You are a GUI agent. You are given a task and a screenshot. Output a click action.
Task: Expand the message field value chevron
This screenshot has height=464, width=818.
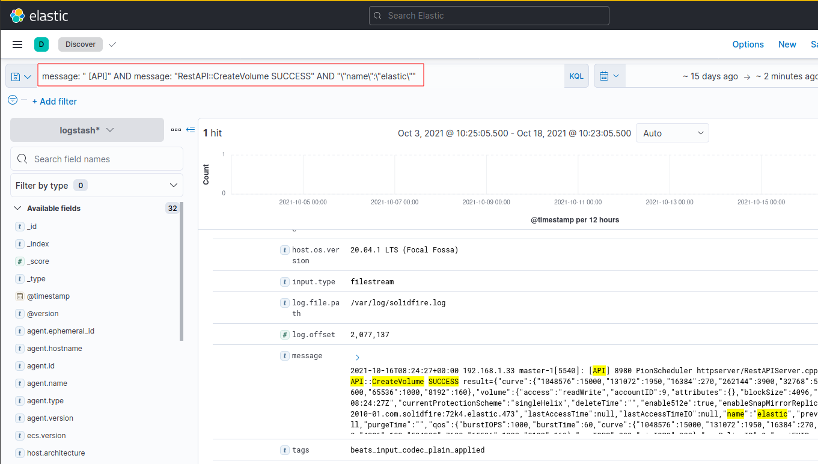click(x=358, y=358)
